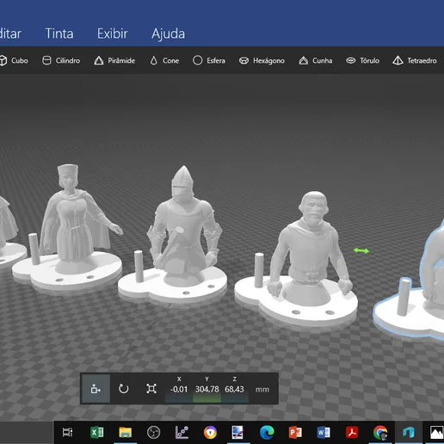This screenshot has width=444, height=444.
Task: Open the Ajuda menu
Action: click(x=168, y=34)
